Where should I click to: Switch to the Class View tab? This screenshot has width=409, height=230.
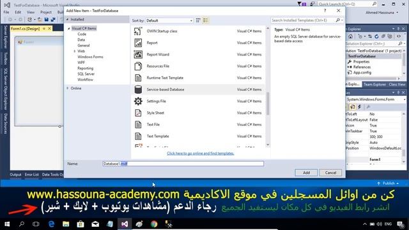click(397, 84)
